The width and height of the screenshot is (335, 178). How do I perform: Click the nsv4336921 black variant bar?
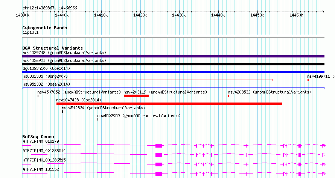173,64
